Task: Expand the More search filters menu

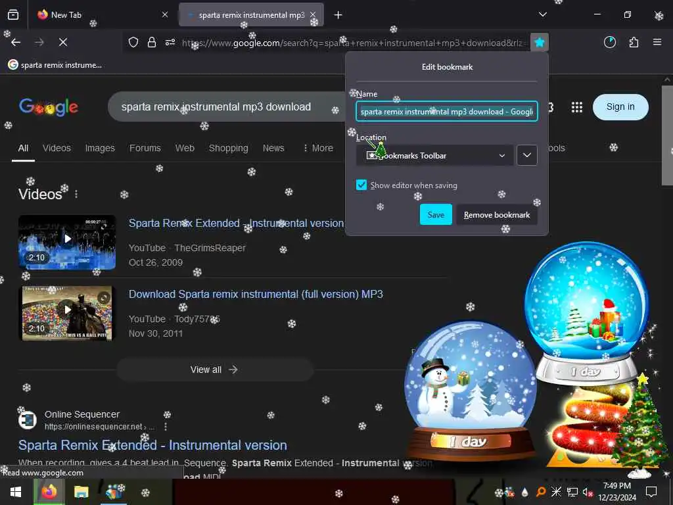Action: click(317, 148)
